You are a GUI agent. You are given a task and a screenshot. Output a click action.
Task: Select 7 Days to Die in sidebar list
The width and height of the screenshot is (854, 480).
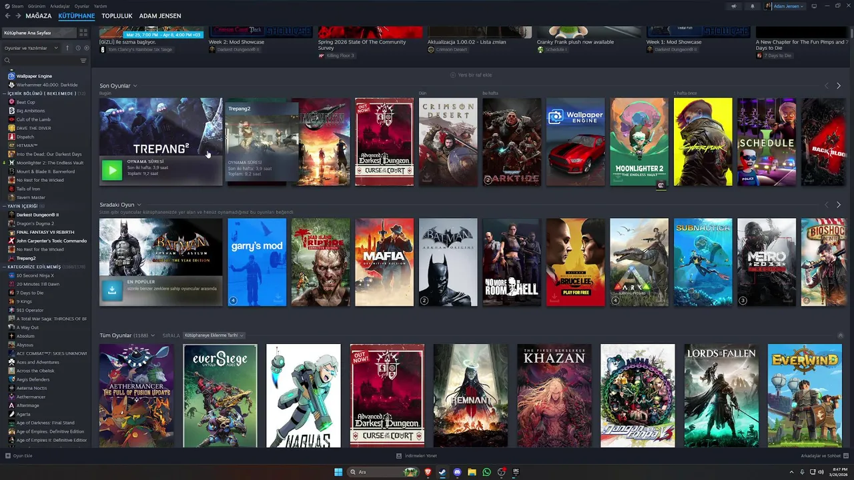(x=30, y=293)
